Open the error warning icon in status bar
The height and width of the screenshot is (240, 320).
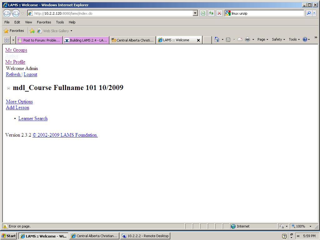[5, 226]
